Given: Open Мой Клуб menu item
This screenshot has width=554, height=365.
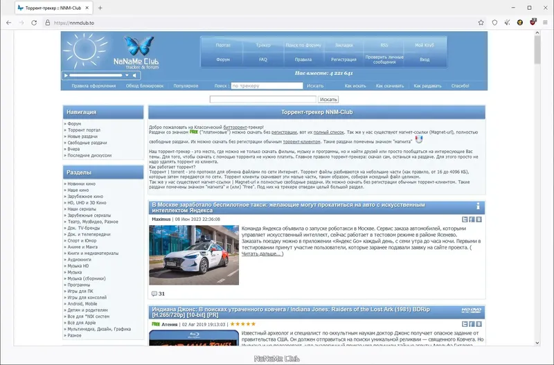Looking at the screenshot, I should pos(425,45).
